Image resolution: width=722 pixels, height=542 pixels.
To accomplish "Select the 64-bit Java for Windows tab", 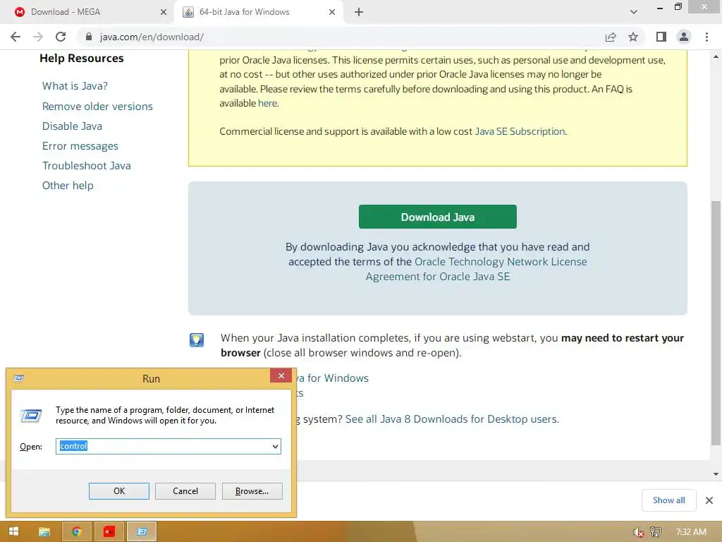I will pyautogui.click(x=258, y=12).
